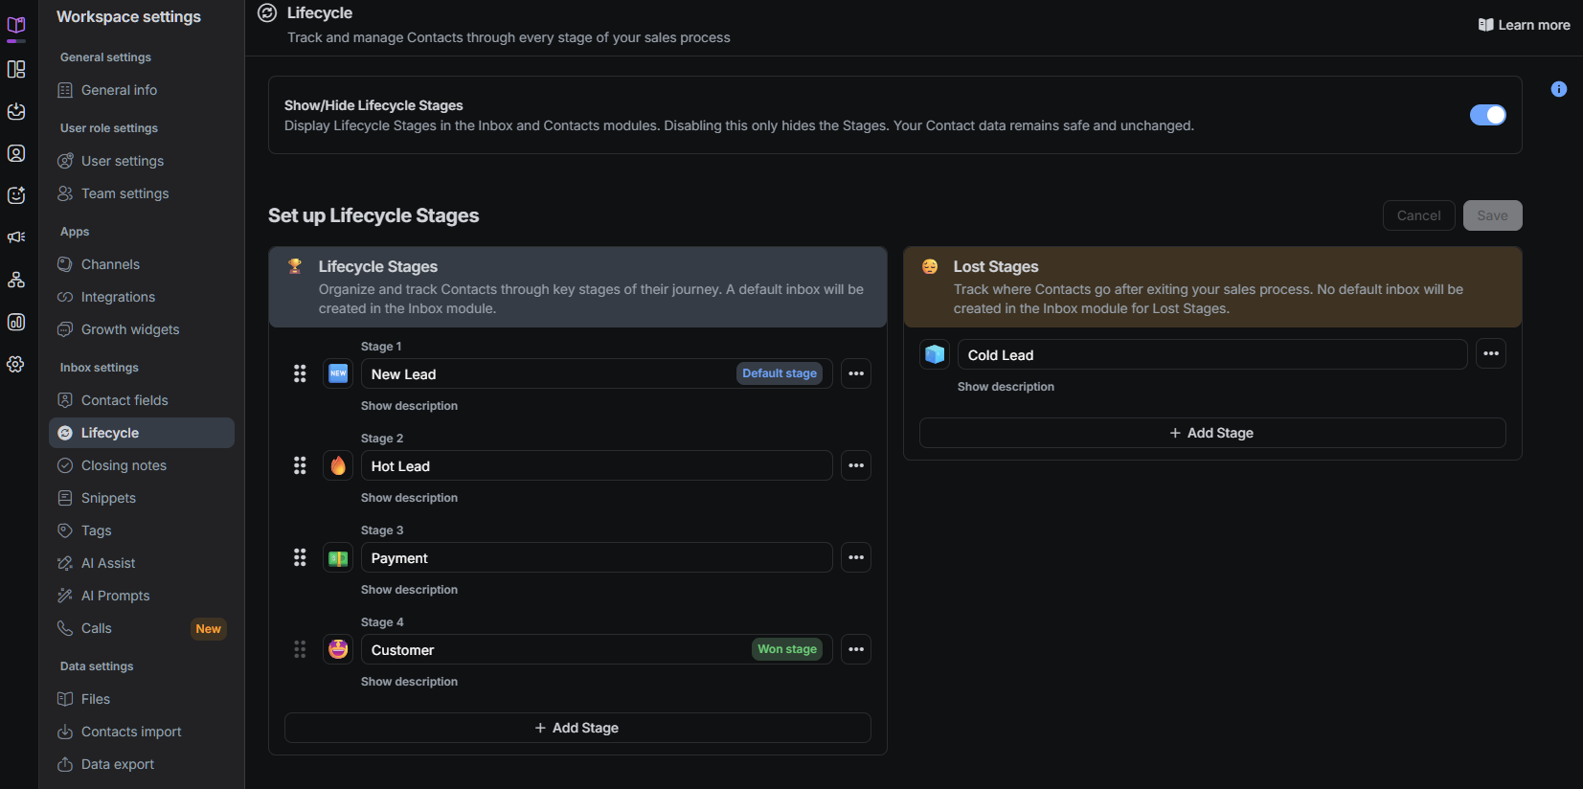
Task: Grab the drag handle for Hot Lead stage
Action: [x=300, y=465]
